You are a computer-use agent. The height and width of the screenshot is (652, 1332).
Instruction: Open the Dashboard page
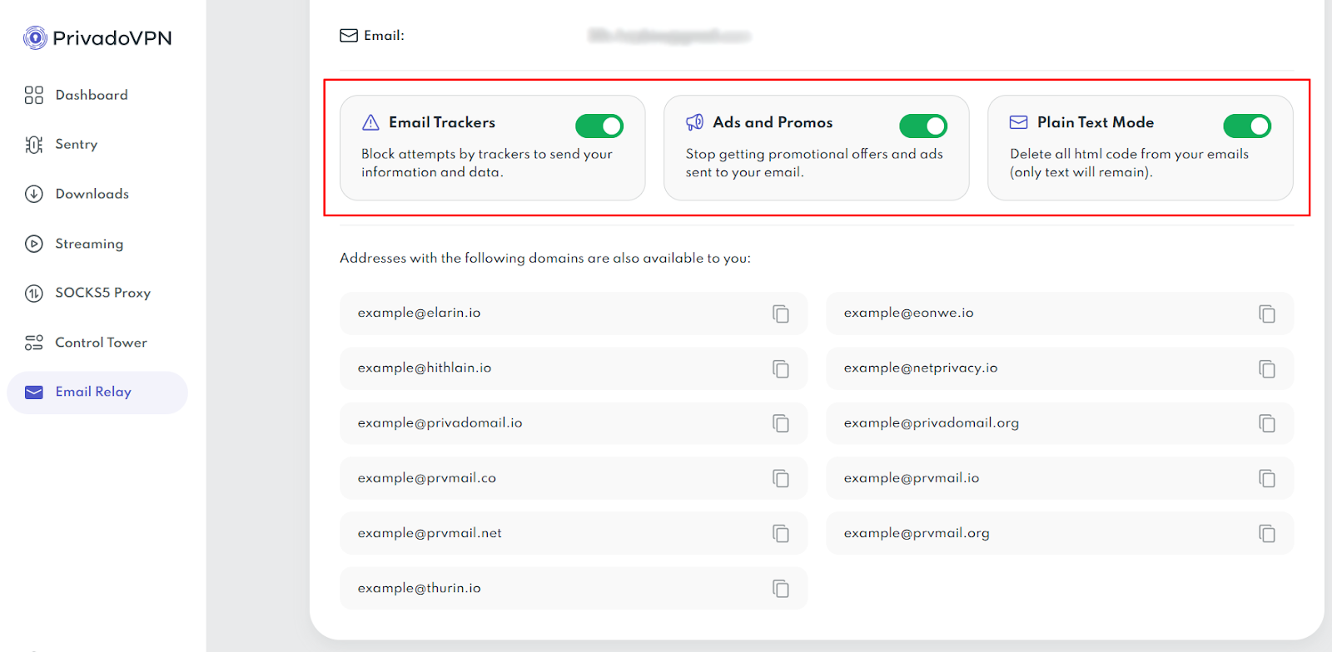click(92, 95)
